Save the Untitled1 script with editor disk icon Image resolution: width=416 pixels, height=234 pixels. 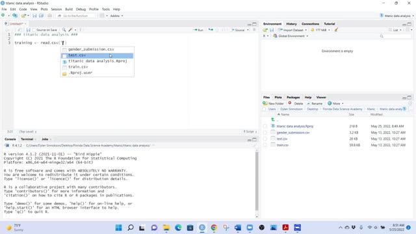(29, 30)
